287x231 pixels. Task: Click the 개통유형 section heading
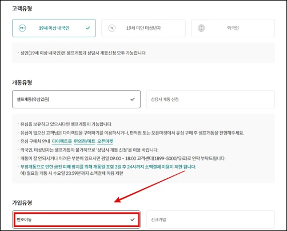tap(22, 83)
